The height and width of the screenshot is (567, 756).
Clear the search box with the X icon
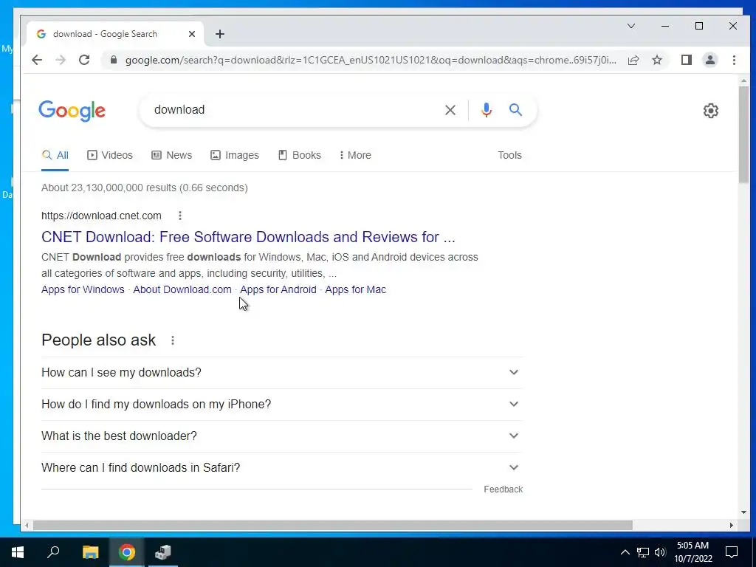coord(450,110)
